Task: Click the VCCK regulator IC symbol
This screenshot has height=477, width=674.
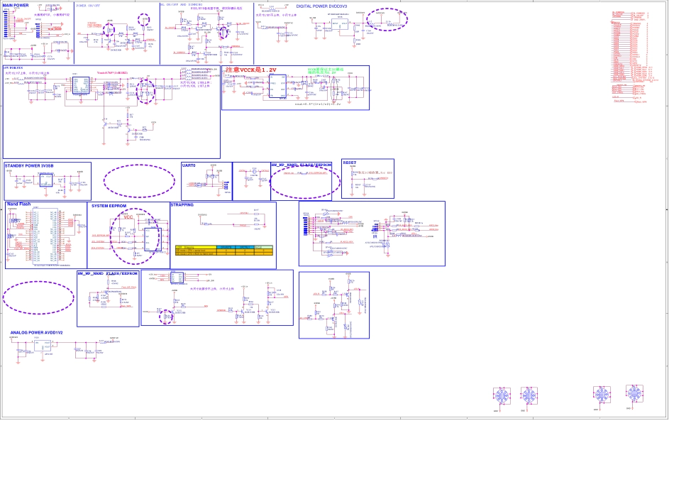Action: [277, 87]
